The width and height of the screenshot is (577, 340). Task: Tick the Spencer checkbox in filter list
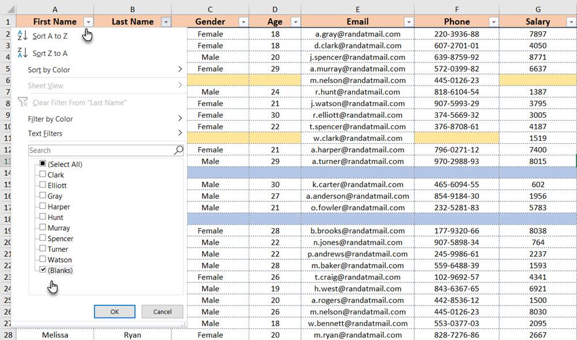(x=43, y=238)
